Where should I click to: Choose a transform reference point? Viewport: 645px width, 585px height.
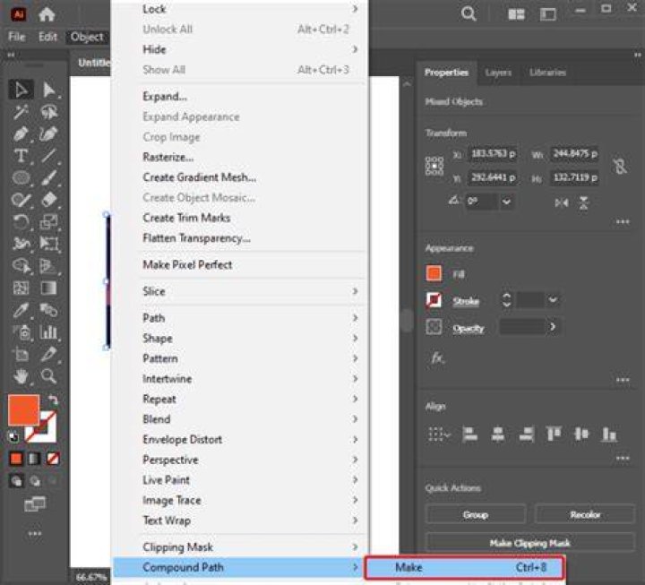pyautogui.click(x=434, y=167)
